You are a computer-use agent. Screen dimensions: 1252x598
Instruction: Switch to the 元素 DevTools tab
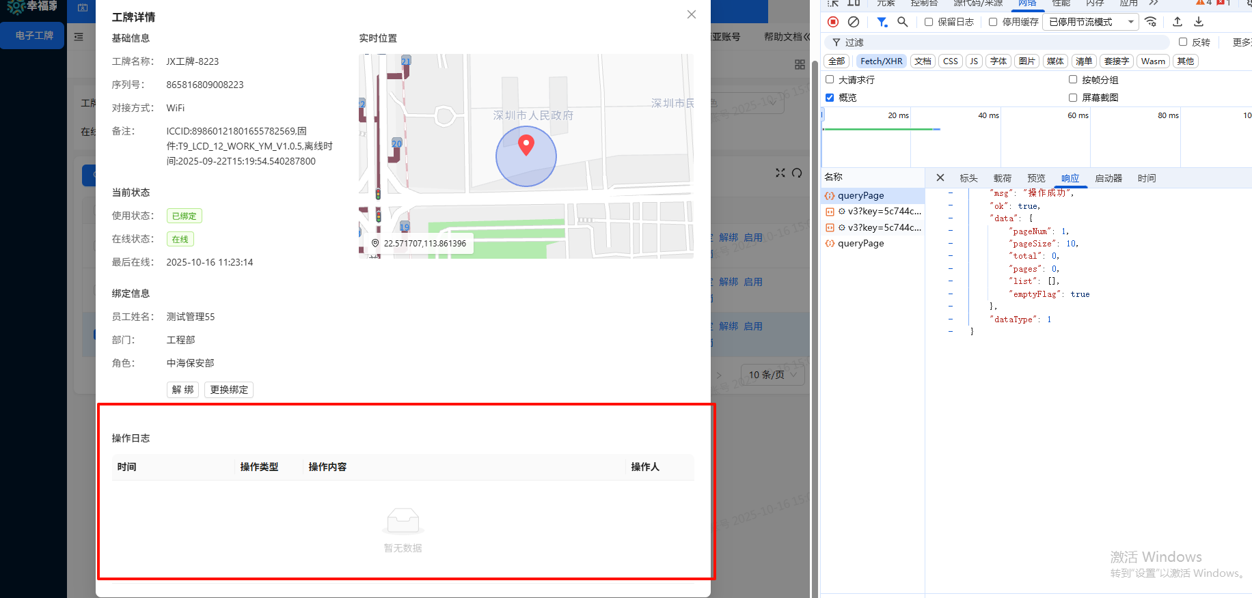(886, 3)
